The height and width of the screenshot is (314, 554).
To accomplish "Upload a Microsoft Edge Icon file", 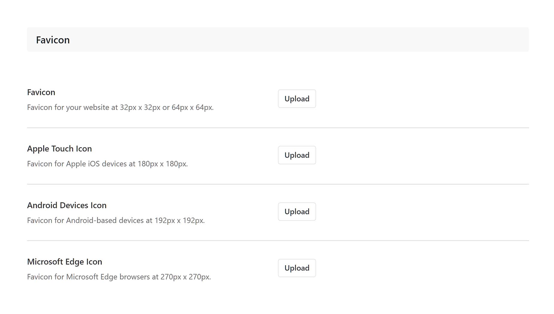I will click(x=297, y=268).
